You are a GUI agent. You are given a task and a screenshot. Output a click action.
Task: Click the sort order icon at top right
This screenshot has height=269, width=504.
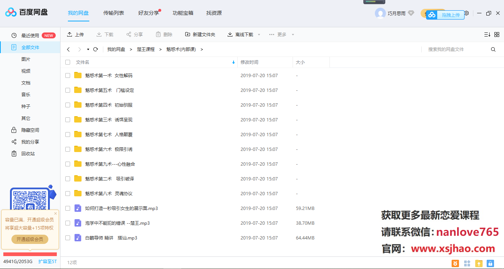(487, 34)
